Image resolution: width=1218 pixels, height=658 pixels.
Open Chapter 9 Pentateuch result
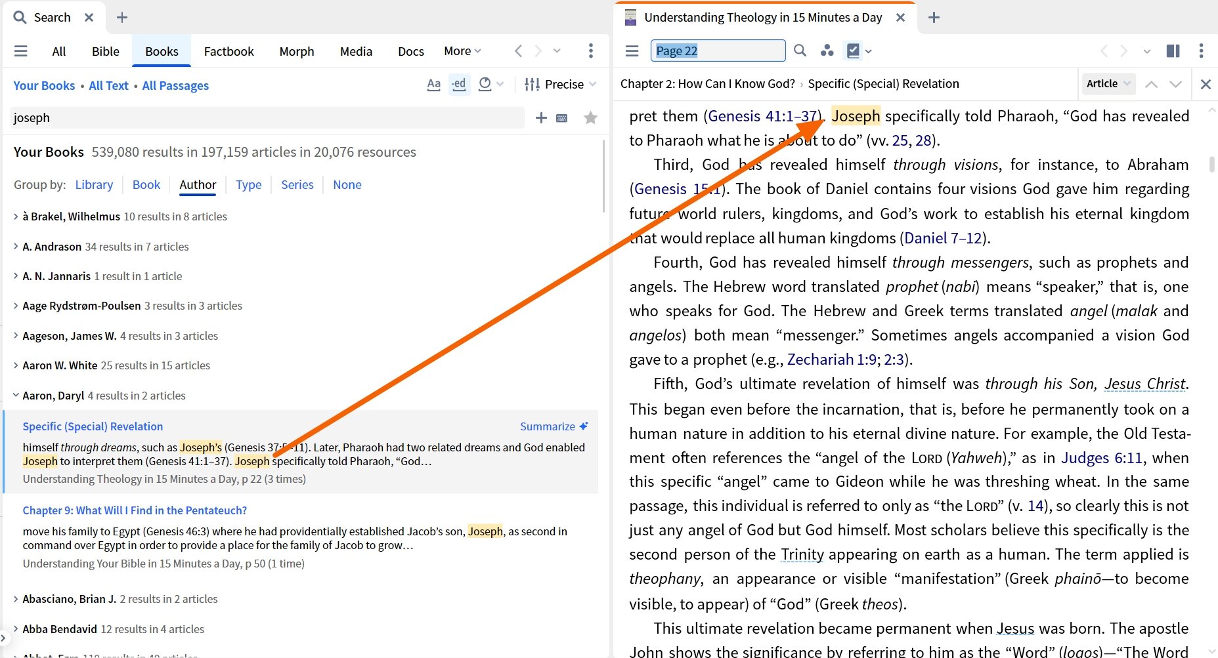pyautogui.click(x=135, y=510)
